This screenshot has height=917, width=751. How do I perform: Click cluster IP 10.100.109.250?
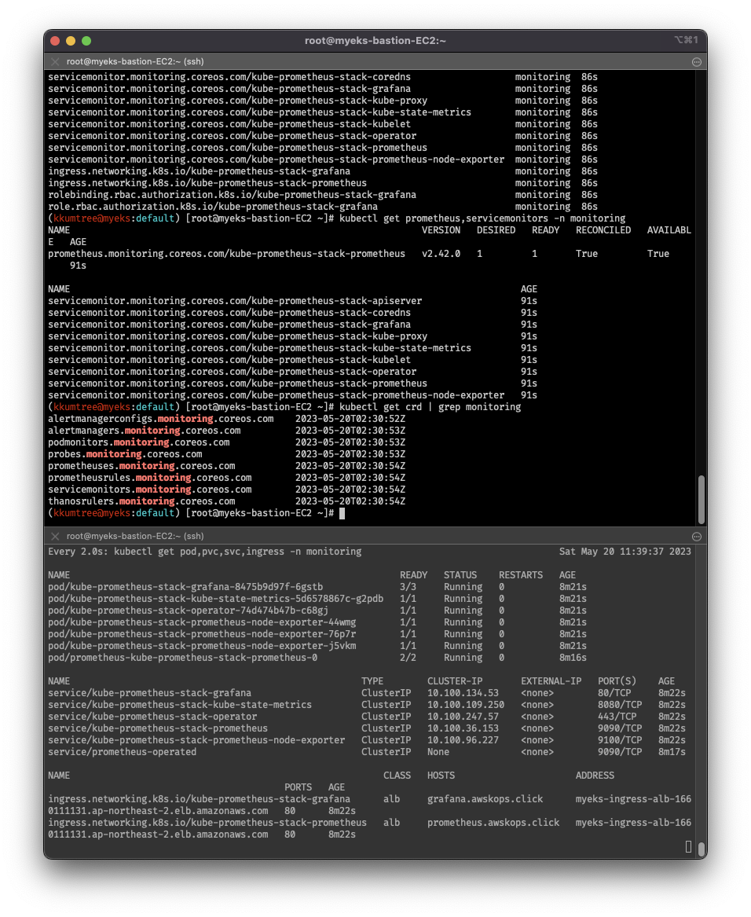(x=466, y=705)
